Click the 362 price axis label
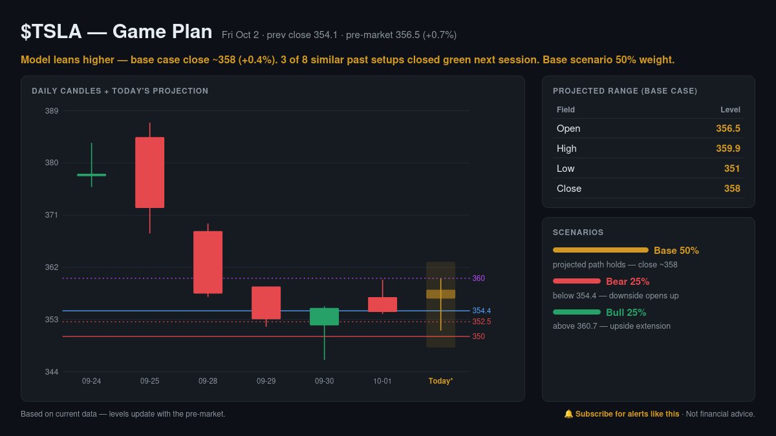 (51, 267)
